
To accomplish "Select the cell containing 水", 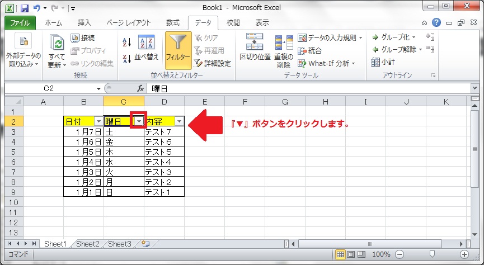I will [x=124, y=162].
